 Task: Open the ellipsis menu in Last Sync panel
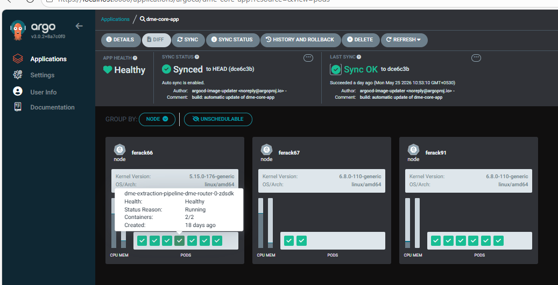point(476,58)
